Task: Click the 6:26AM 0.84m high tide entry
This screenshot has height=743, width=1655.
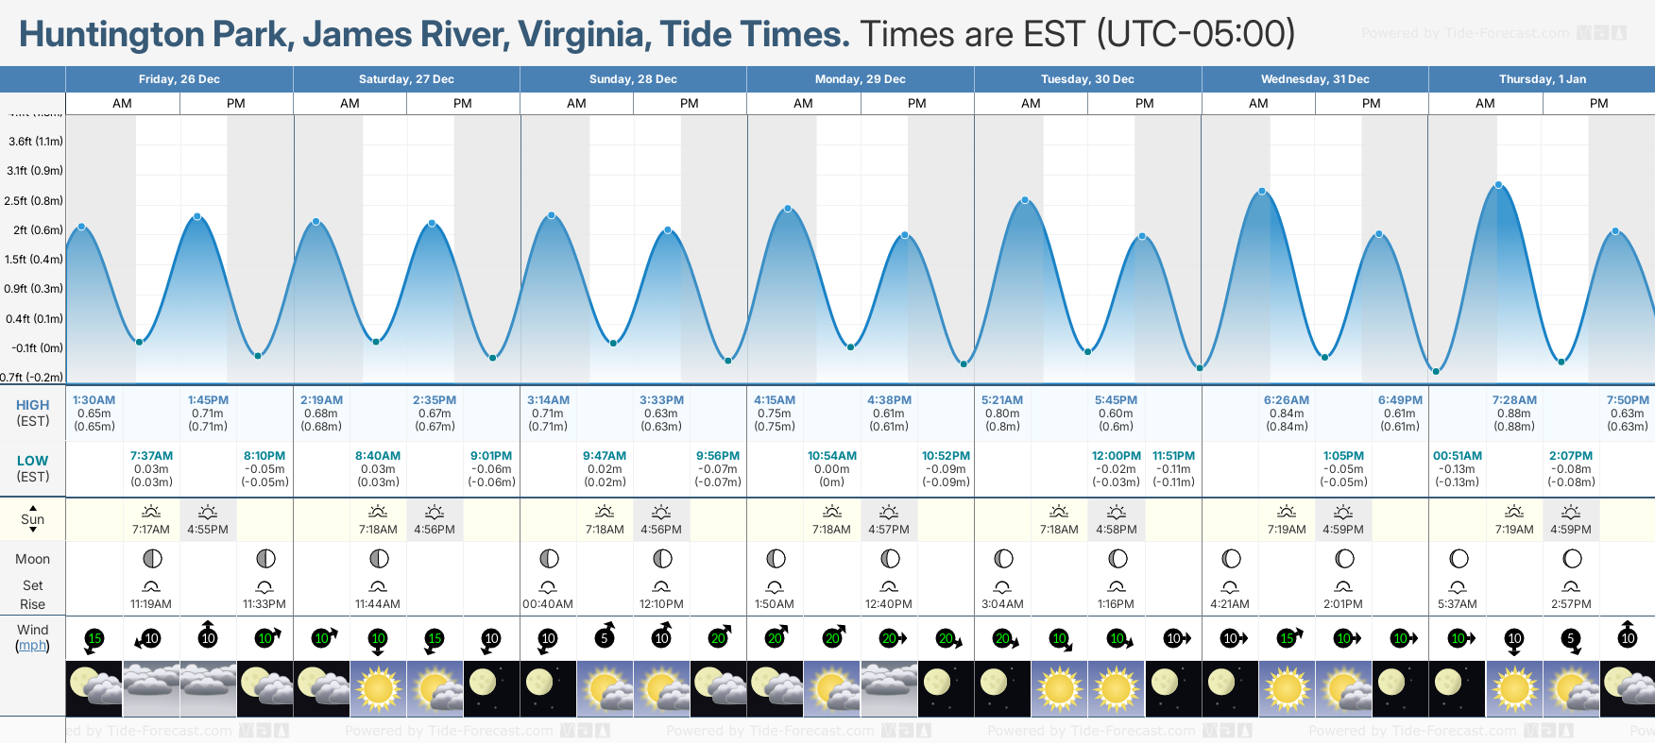Action: 1287,413
